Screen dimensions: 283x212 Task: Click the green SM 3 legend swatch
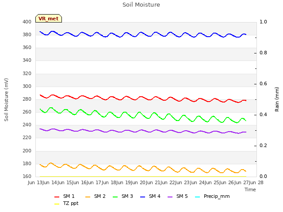tap(115, 197)
